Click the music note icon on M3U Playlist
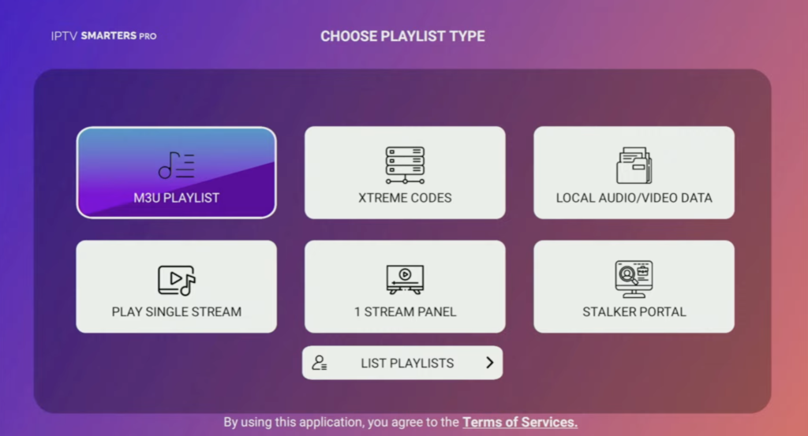The width and height of the screenshot is (808, 436). click(x=176, y=165)
